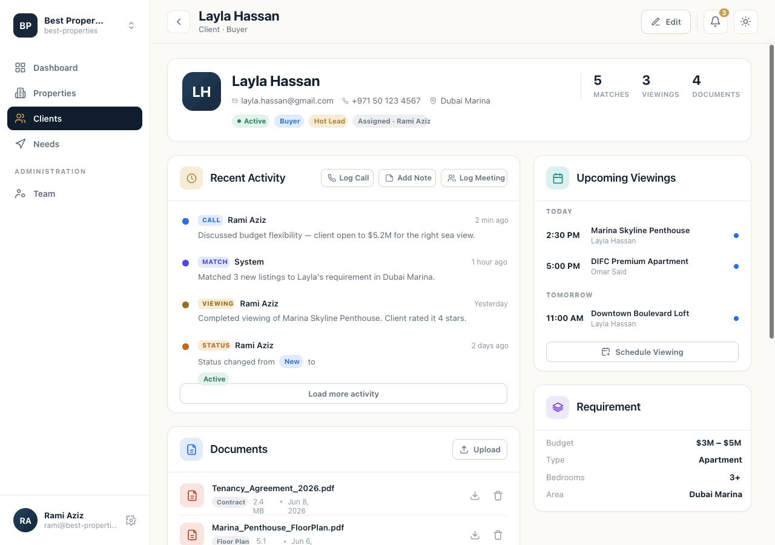Screen dimensions: 775x545
Task: Open DIFC Premium Apartment viewing
Action: pyautogui.click(x=642, y=266)
